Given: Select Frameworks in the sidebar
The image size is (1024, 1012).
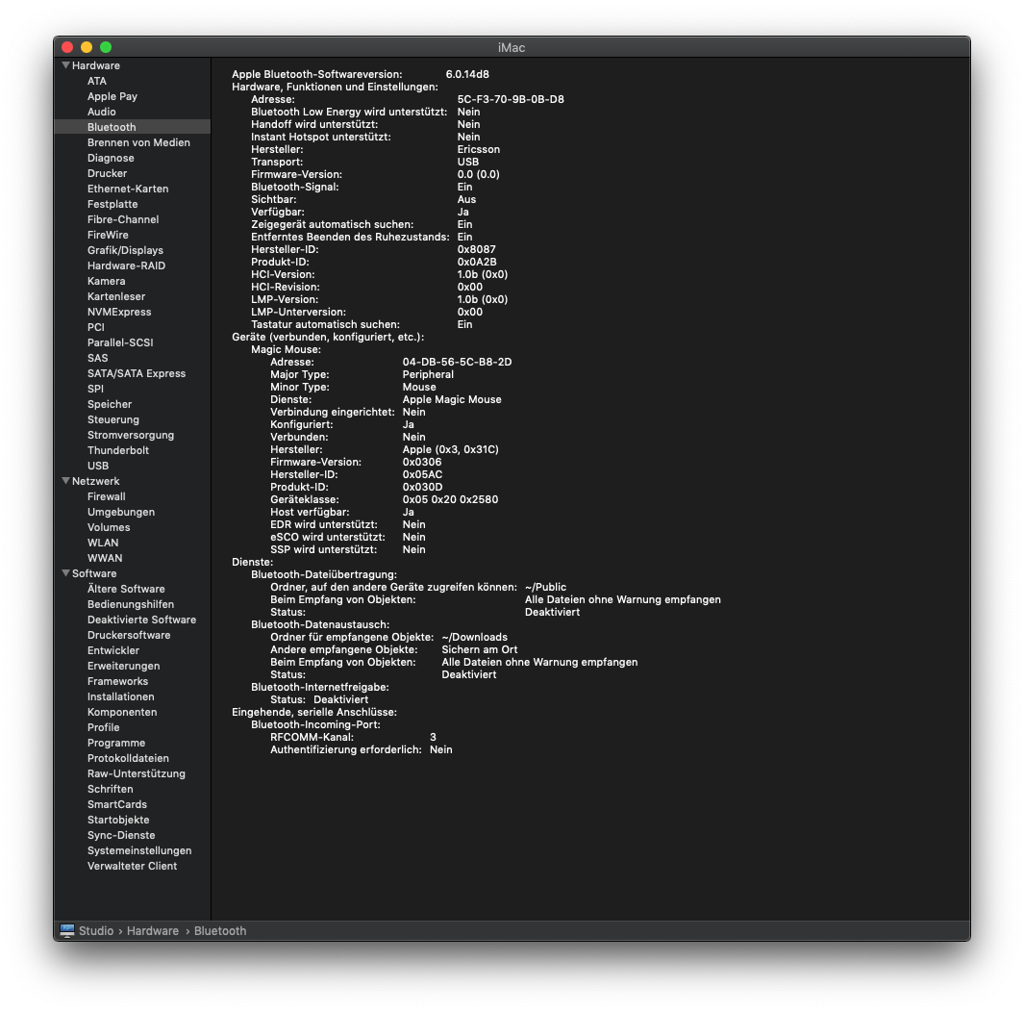Looking at the screenshot, I should tap(117, 681).
